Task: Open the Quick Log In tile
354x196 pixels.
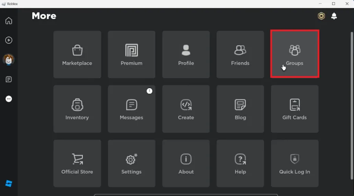Action: [x=295, y=163]
